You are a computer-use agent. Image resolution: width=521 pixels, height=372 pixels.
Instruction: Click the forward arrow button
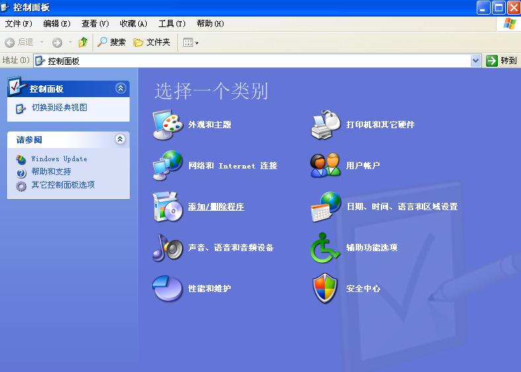(x=57, y=42)
